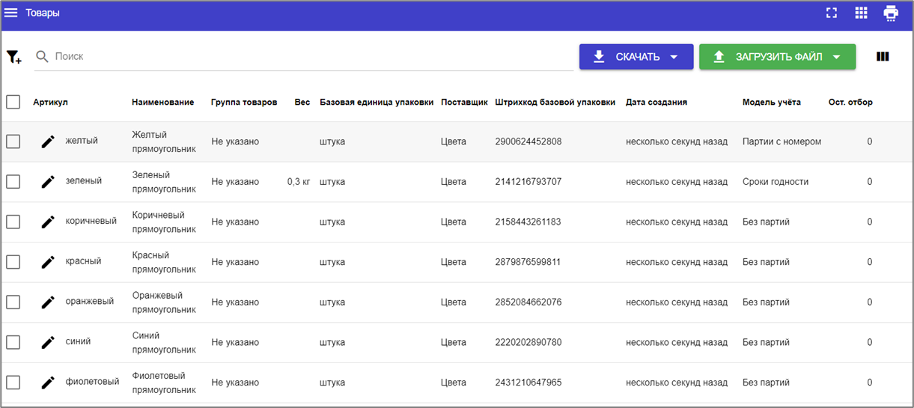The image size is (914, 408).
Task: Edit the фиолетовый product row
Action: click(x=48, y=383)
